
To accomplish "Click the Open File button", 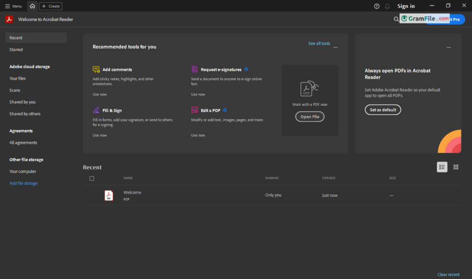I will pyautogui.click(x=310, y=117).
